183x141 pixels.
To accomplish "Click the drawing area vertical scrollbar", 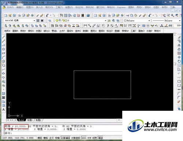I will point(175,64).
